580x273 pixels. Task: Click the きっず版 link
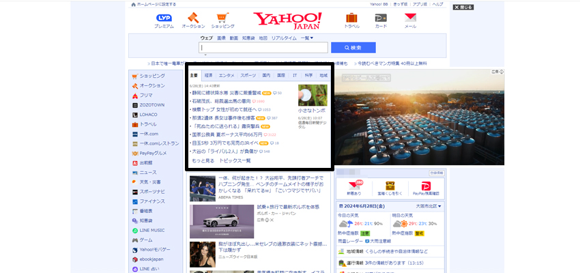tap(401, 5)
